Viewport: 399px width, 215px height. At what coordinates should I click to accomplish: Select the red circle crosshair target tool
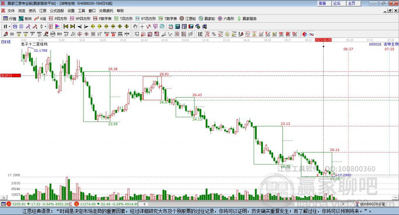tap(79, 34)
